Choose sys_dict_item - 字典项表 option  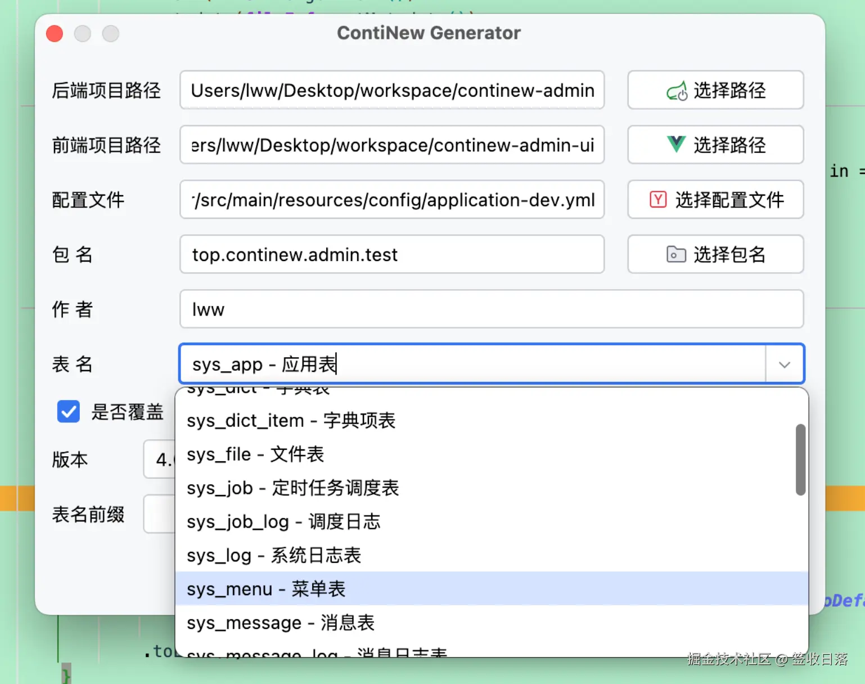coord(291,421)
